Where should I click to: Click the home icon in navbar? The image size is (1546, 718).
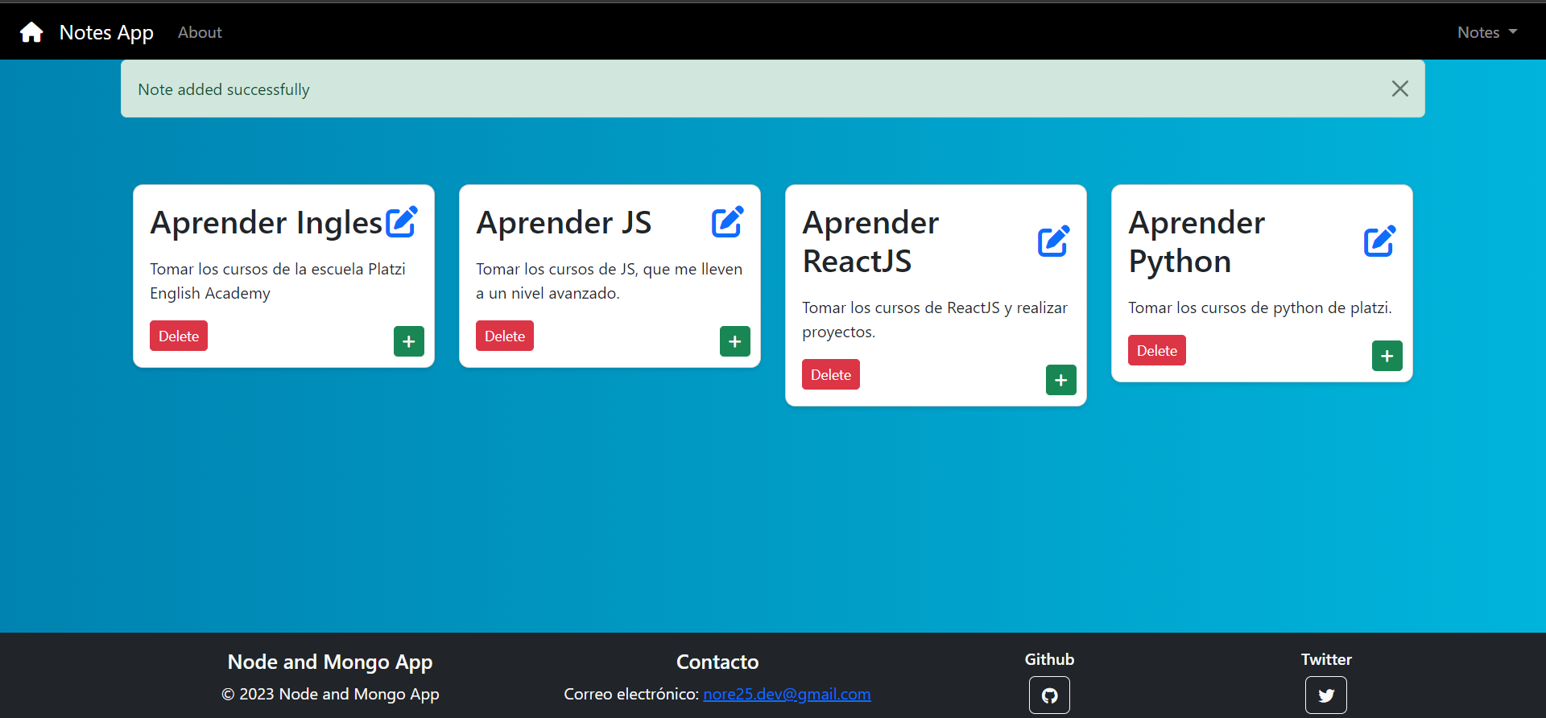(x=31, y=32)
